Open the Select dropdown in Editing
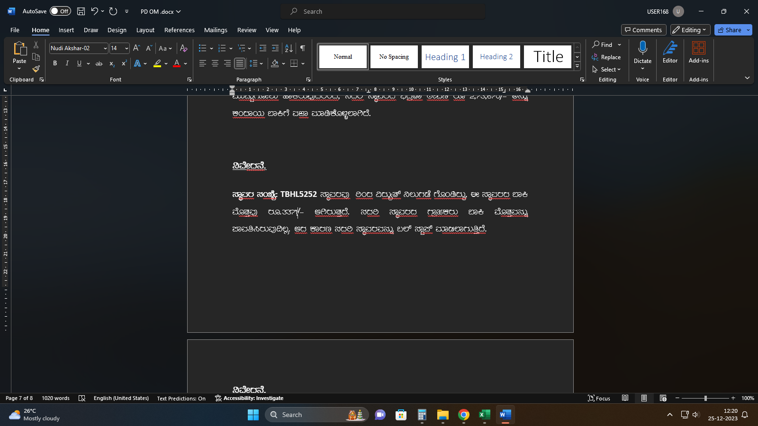This screenshot has height=426, width=758. point(606,70)
